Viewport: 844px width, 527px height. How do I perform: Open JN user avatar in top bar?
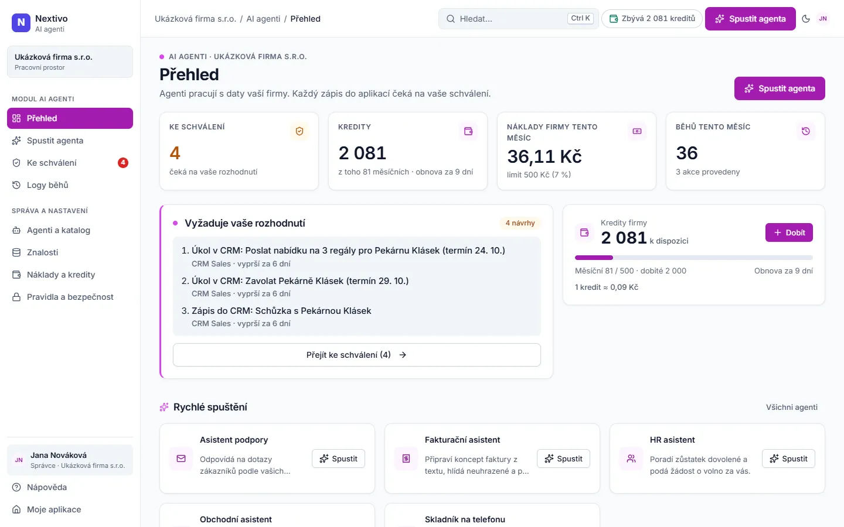823,19
